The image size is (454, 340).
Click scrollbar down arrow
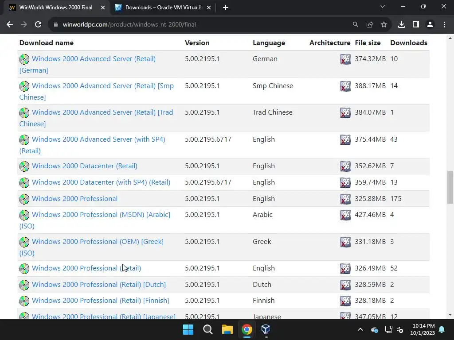[450, 315]
